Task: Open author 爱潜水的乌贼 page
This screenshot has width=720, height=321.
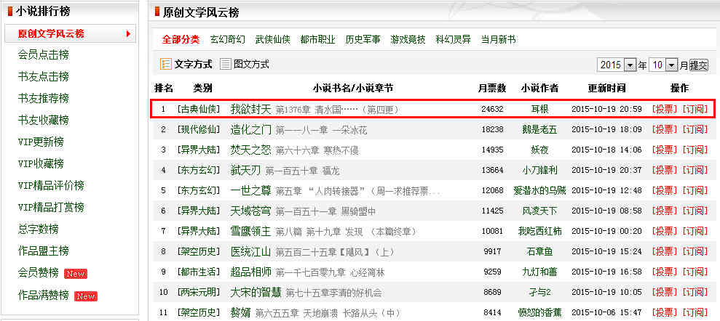Action: point(539,190)
